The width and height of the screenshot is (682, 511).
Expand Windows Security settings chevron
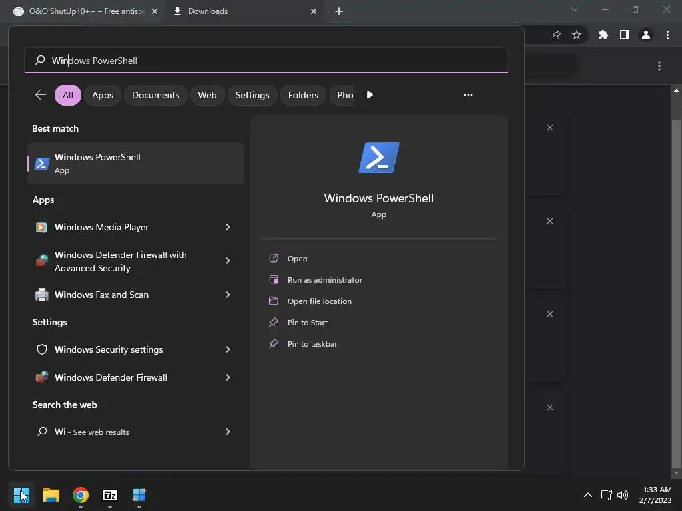tap(228, 349)
